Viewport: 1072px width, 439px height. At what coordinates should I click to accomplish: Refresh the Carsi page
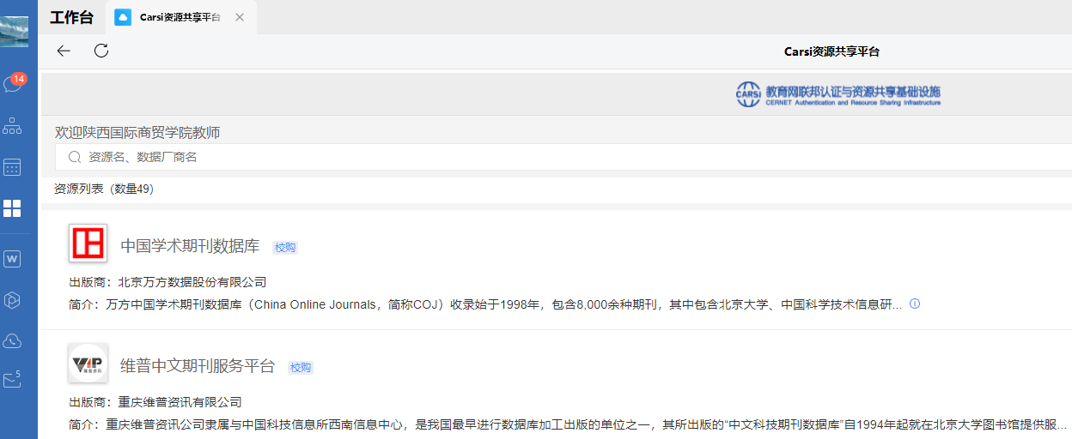pyautogui.click(x=101, y=51)
